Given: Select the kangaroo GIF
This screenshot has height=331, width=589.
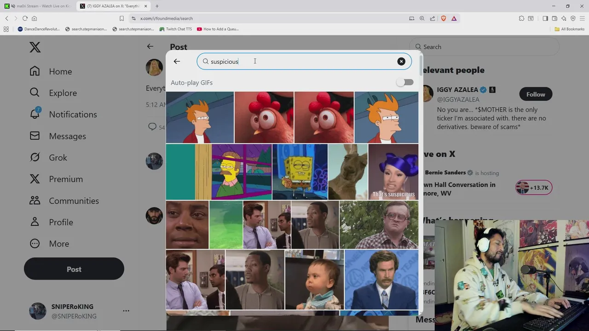Looking at the screenshot, I should click(347, 171).
